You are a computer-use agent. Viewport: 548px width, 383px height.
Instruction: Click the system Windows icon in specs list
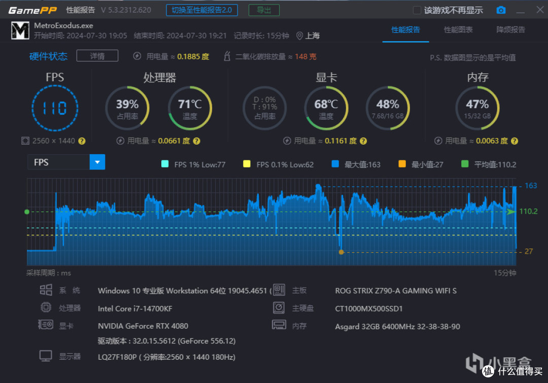[x=46, y=290]
